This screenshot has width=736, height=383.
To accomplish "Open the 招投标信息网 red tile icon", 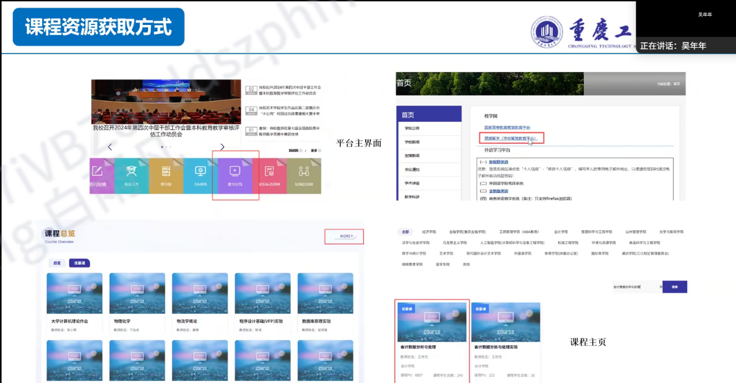I will (x=269, y=175).
